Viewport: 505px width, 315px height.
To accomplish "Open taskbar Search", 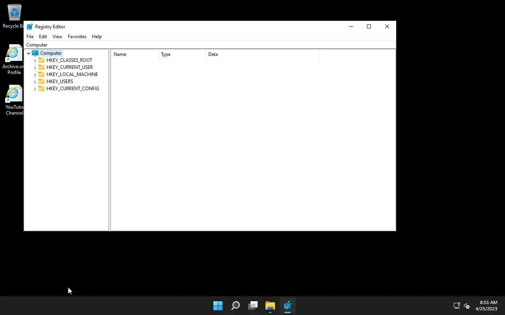I will pos(236,306).
